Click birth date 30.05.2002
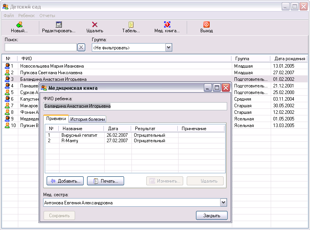Image resolution: width=310 pixels, height=230 pixels. coord(284,106)
